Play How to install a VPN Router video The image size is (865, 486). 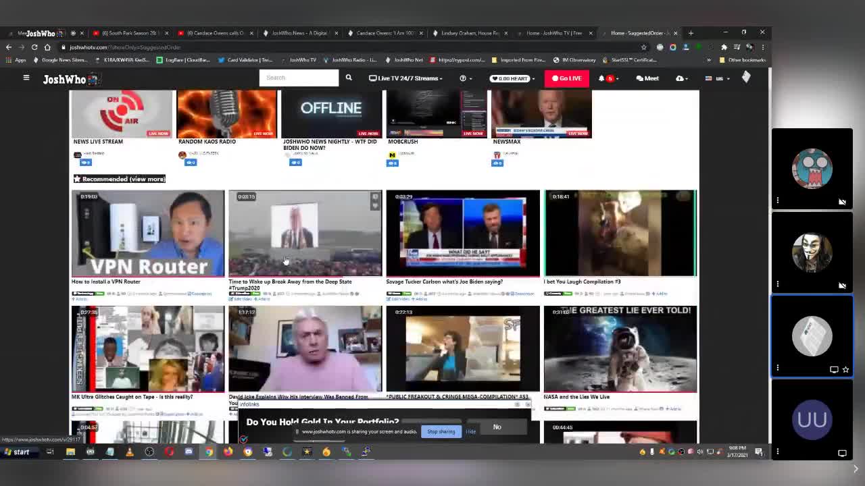point(148,234)
